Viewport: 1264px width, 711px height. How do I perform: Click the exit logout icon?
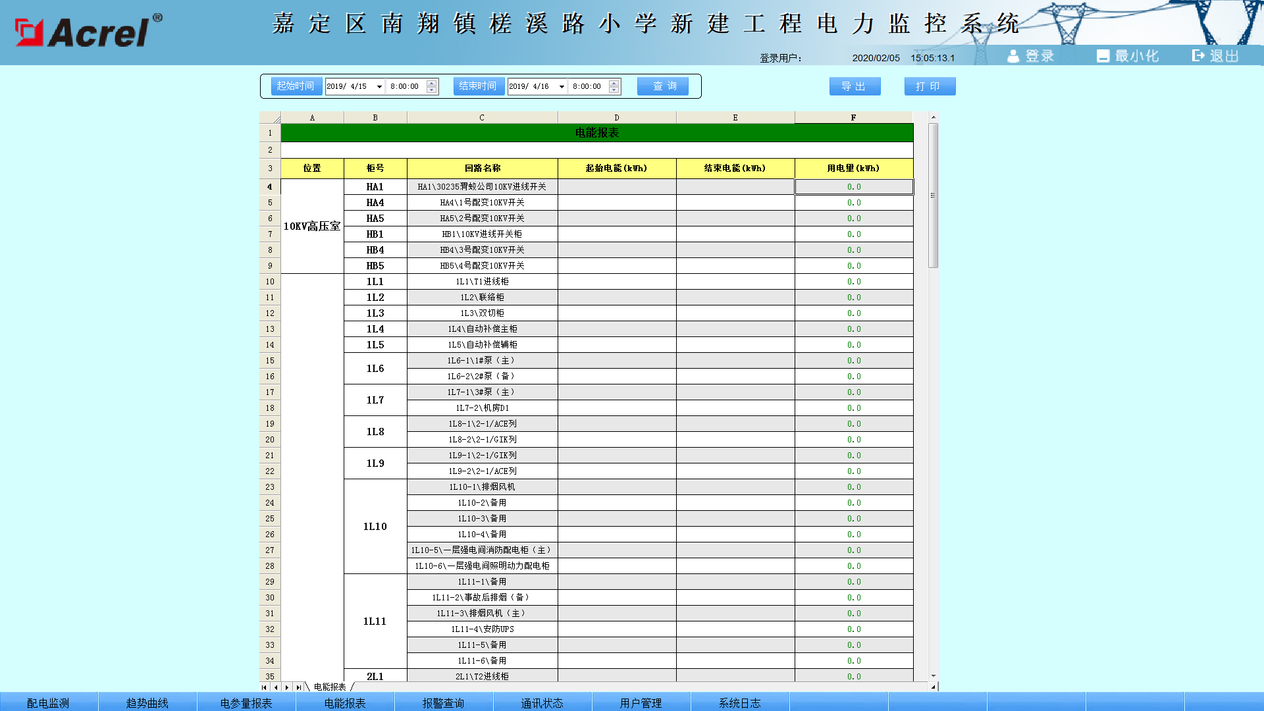(x=1198, y=56)
